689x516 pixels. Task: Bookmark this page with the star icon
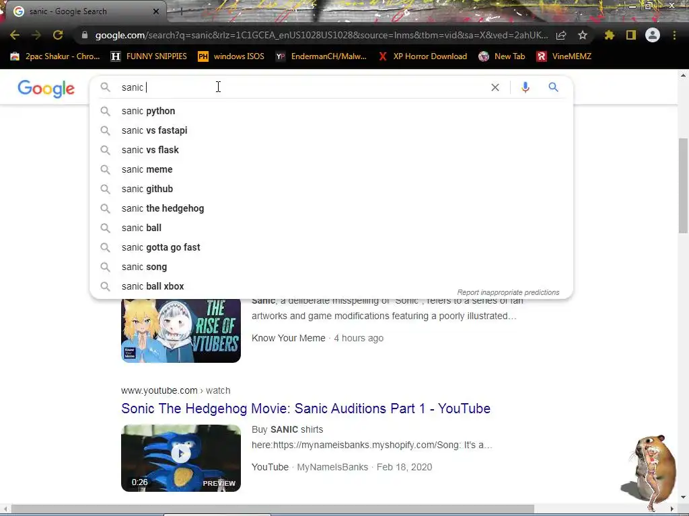(x=582, y=35)
